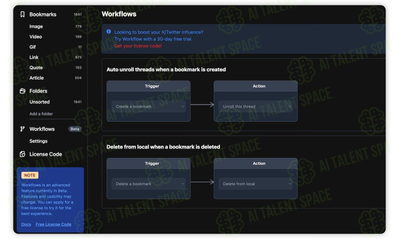Filter bookmarks by Gif

[x=32, y=47]
